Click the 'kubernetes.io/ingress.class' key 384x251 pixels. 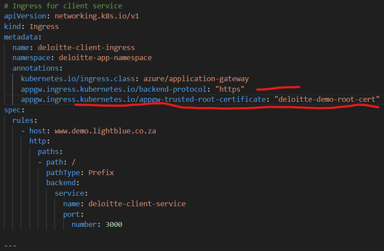(x=78, y=79)
